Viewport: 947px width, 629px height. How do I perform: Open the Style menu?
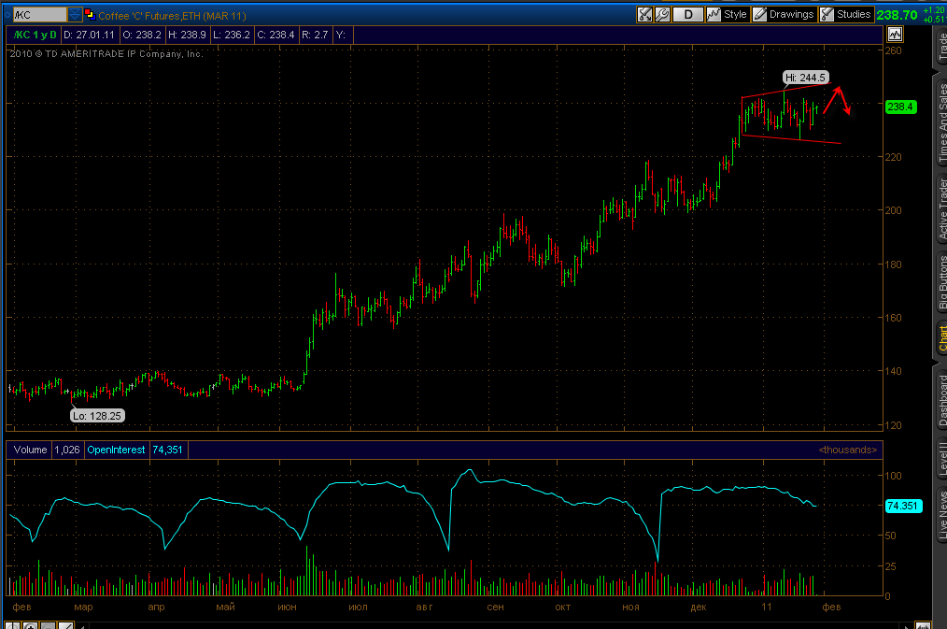(x=728, y=15)
